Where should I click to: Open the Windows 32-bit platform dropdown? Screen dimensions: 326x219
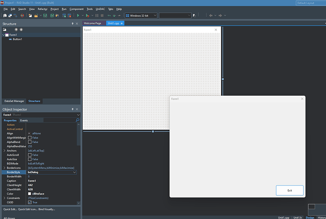pyautogui.click(x=155, y=16)
